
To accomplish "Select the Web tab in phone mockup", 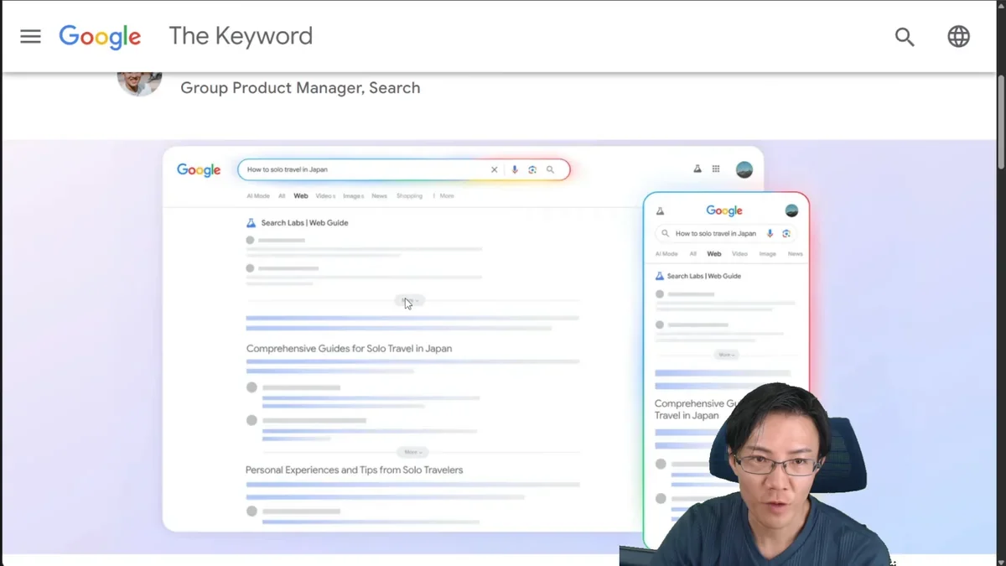I will pos(714,254).
